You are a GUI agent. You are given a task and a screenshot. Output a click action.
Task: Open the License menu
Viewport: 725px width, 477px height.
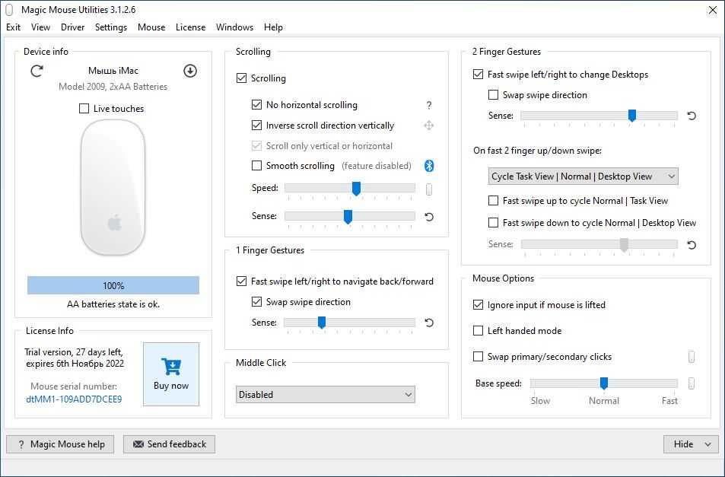click(190, 27)
